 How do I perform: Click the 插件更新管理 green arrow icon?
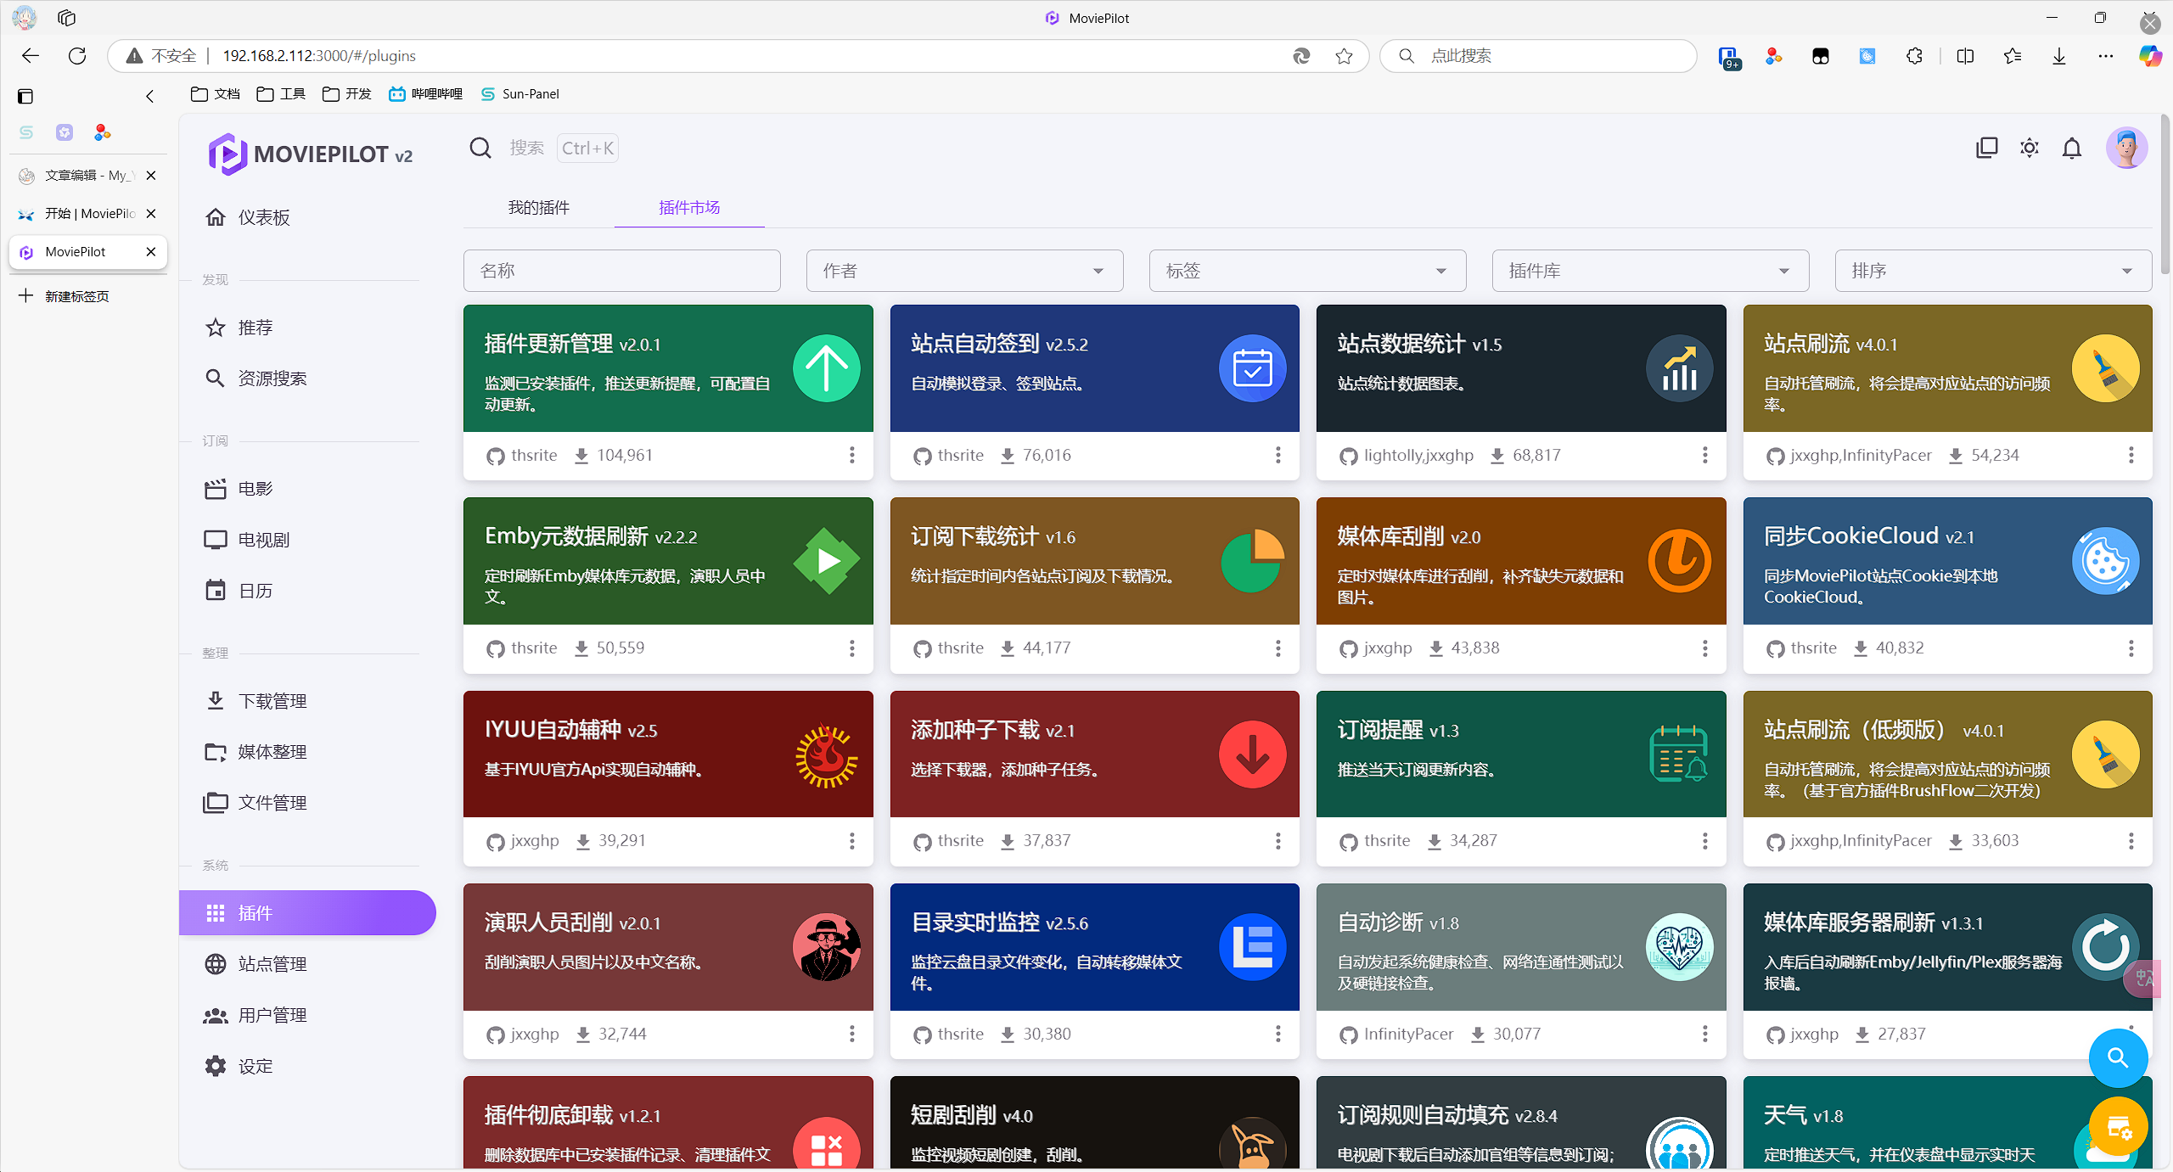point(826,368)
